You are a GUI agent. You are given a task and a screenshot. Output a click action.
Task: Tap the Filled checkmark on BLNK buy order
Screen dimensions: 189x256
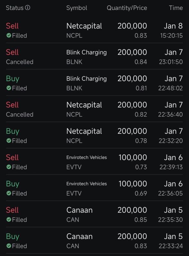[9, 88]
